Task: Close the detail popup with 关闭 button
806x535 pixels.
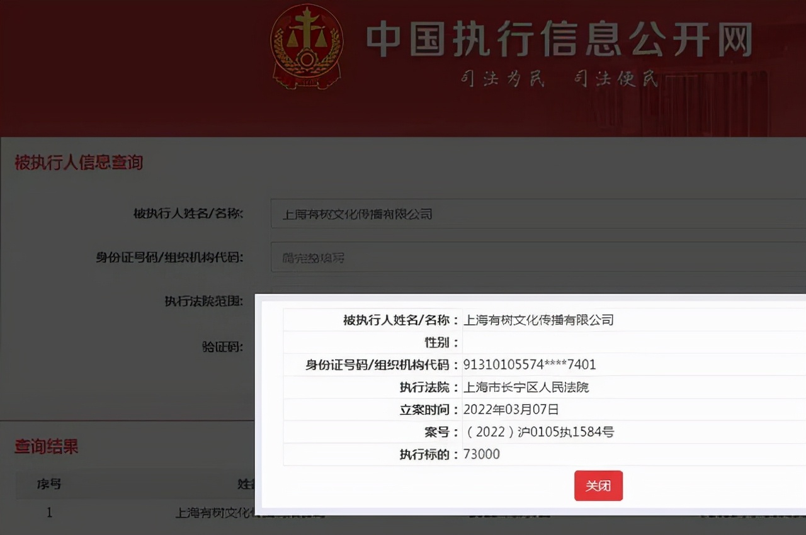Action: click(x=598, y=486)
